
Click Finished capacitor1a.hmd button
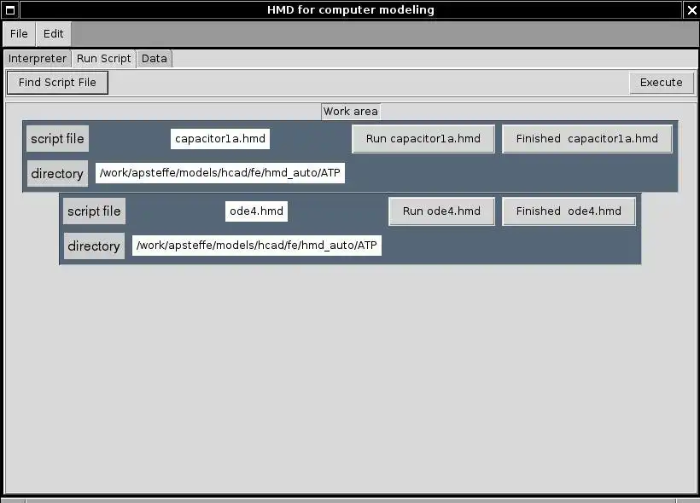pyautogui.click(x=587, y=139)
